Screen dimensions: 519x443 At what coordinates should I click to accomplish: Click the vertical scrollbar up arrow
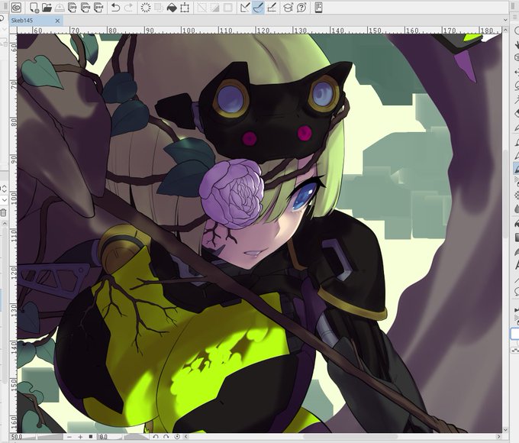coord(505,31)
